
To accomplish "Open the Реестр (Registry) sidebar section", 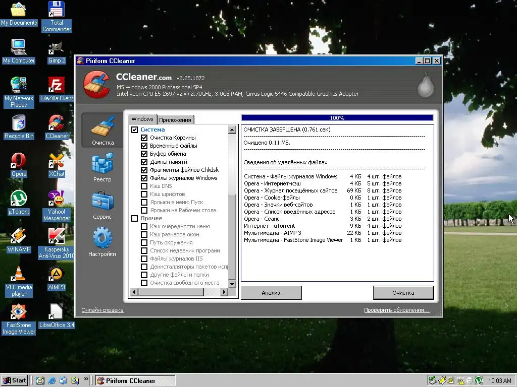I will tap(102, 167).
